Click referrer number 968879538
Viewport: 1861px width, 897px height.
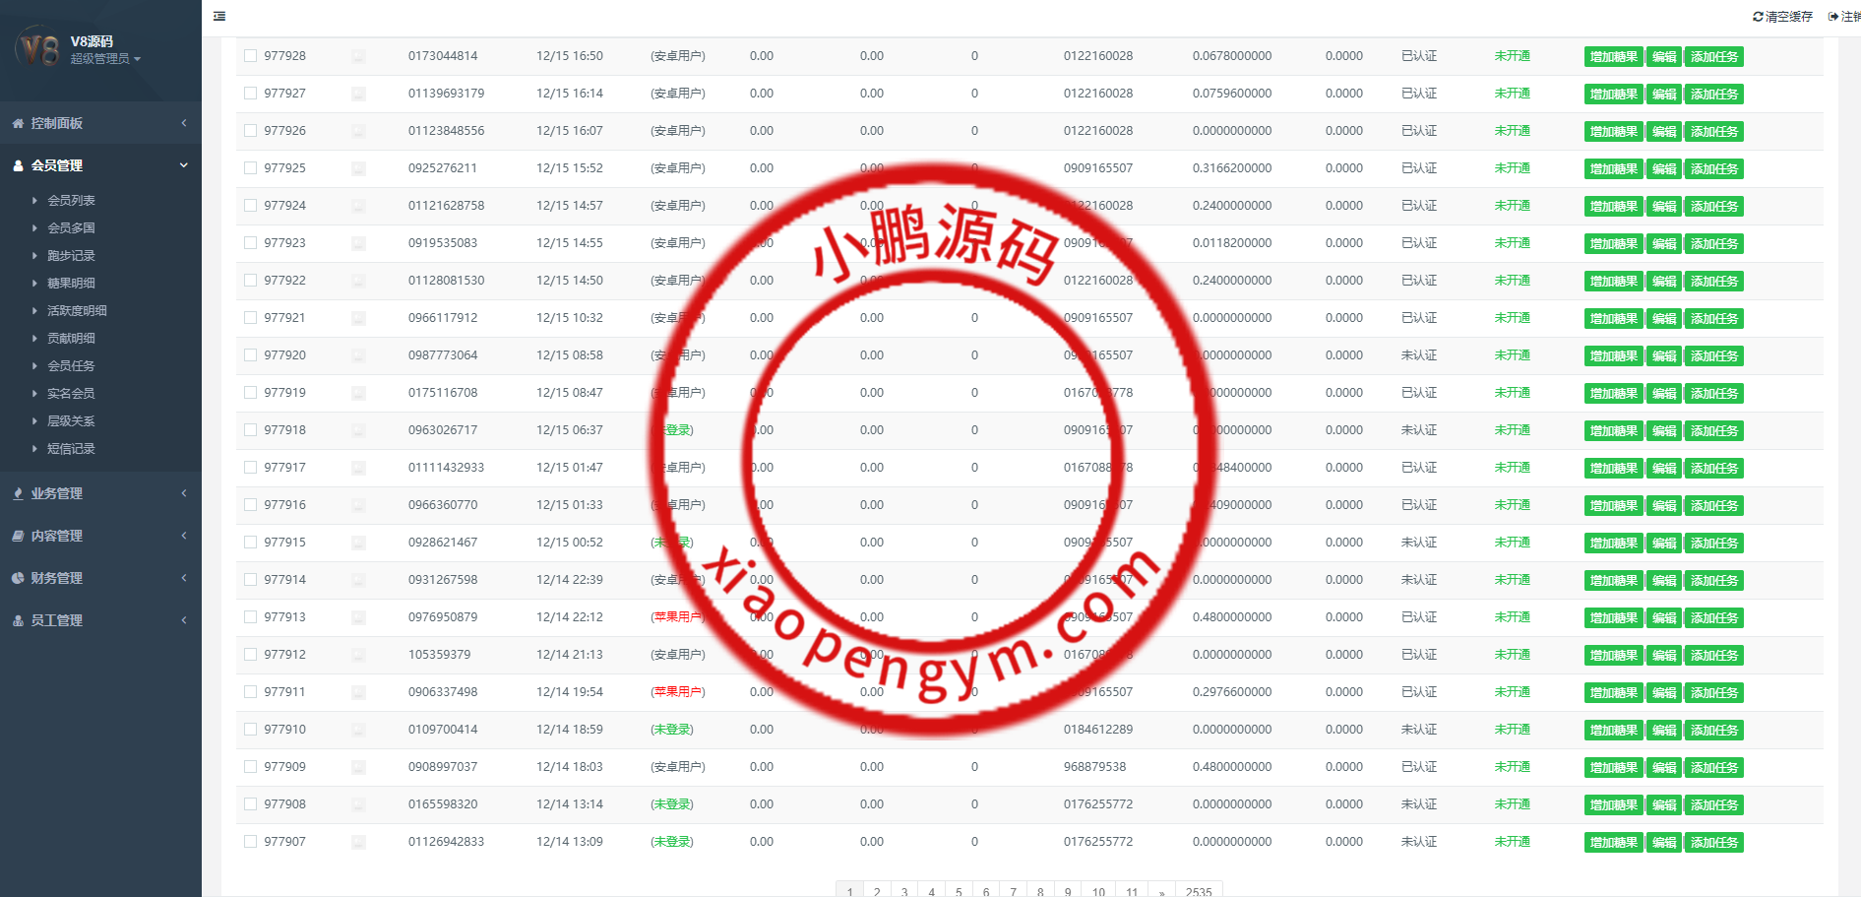click(x=1094, y=767)
